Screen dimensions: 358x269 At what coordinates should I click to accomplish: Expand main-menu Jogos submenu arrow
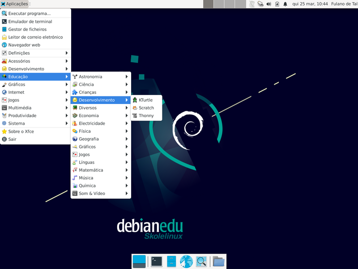(67, 100)
